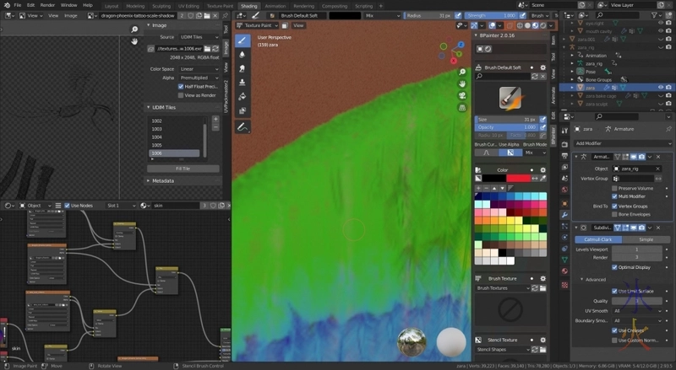The width and height of the screenshot is (676, 370).
Task: Enable View as Render checkbox
Action: [x=181, y=95]
